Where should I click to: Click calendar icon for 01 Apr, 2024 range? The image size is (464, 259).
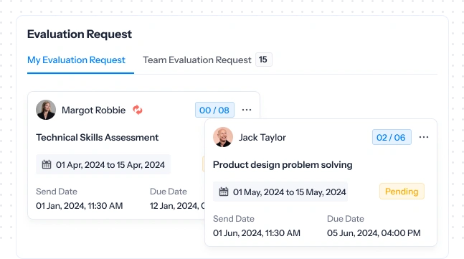point(47,164)
